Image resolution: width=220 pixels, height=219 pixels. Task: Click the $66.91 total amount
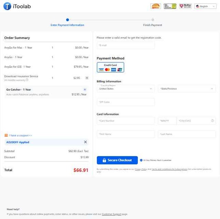[x=81, y=170]
